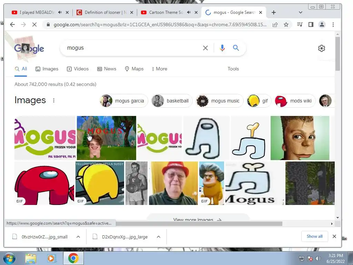Screen dimensions: 353x265
Task: Click Show all downloads
Action: (x=314, y=236)
